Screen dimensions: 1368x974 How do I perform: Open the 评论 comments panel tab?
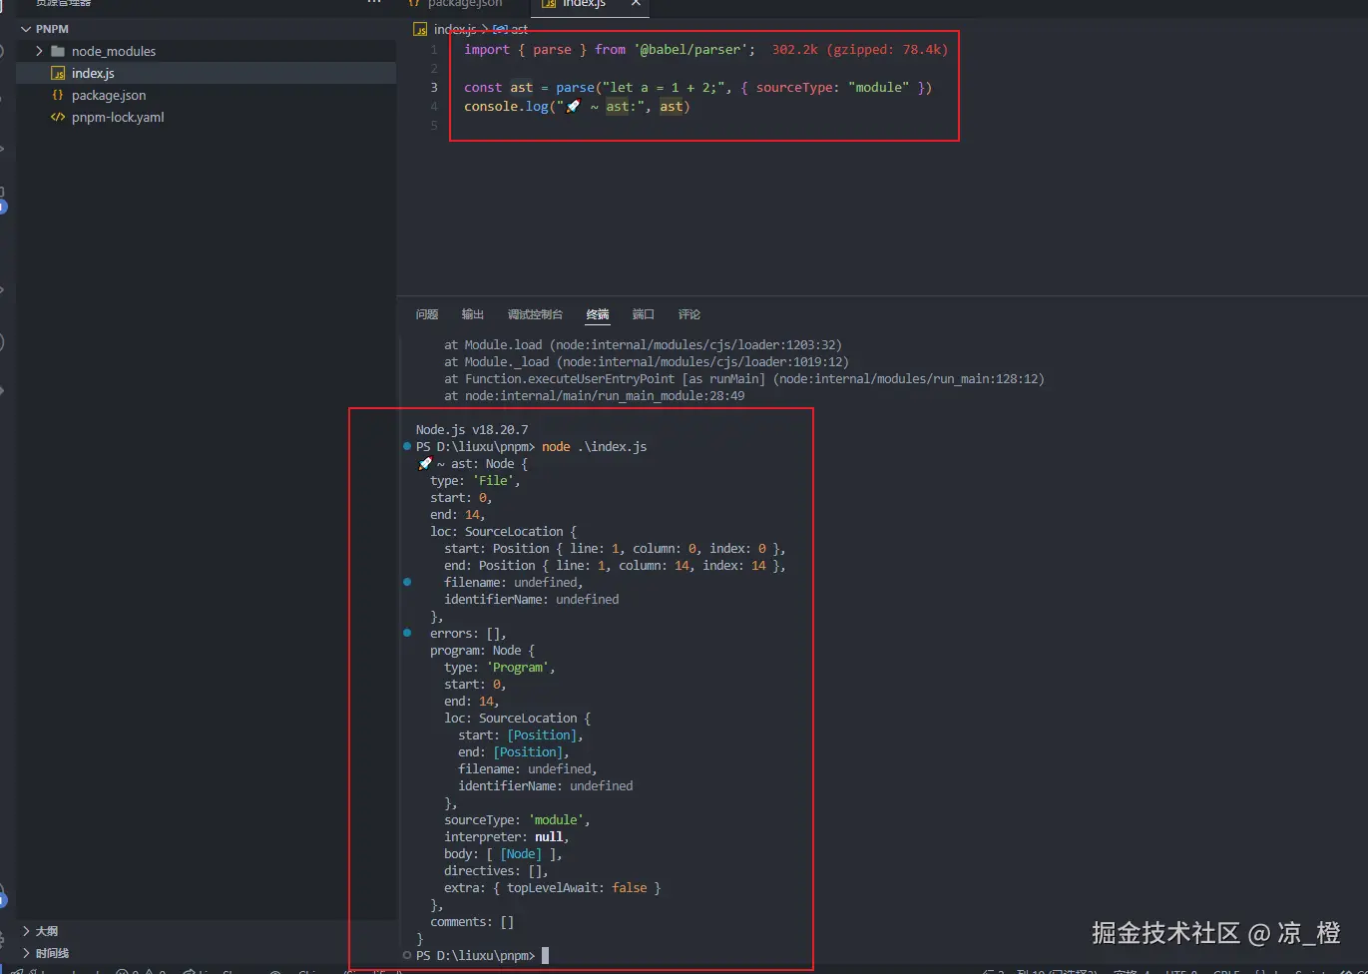click(x=689, y=314)
